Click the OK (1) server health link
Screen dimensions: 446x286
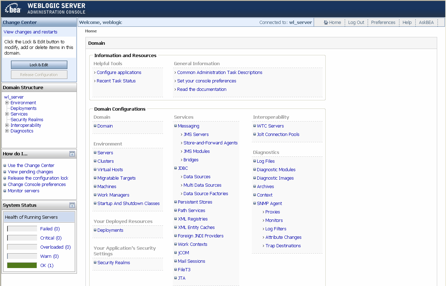[x=47, y=265]
